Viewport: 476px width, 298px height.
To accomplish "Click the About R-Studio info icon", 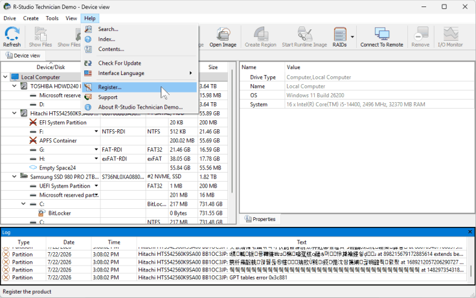I will pyautogui.click(x=88, y=107).
